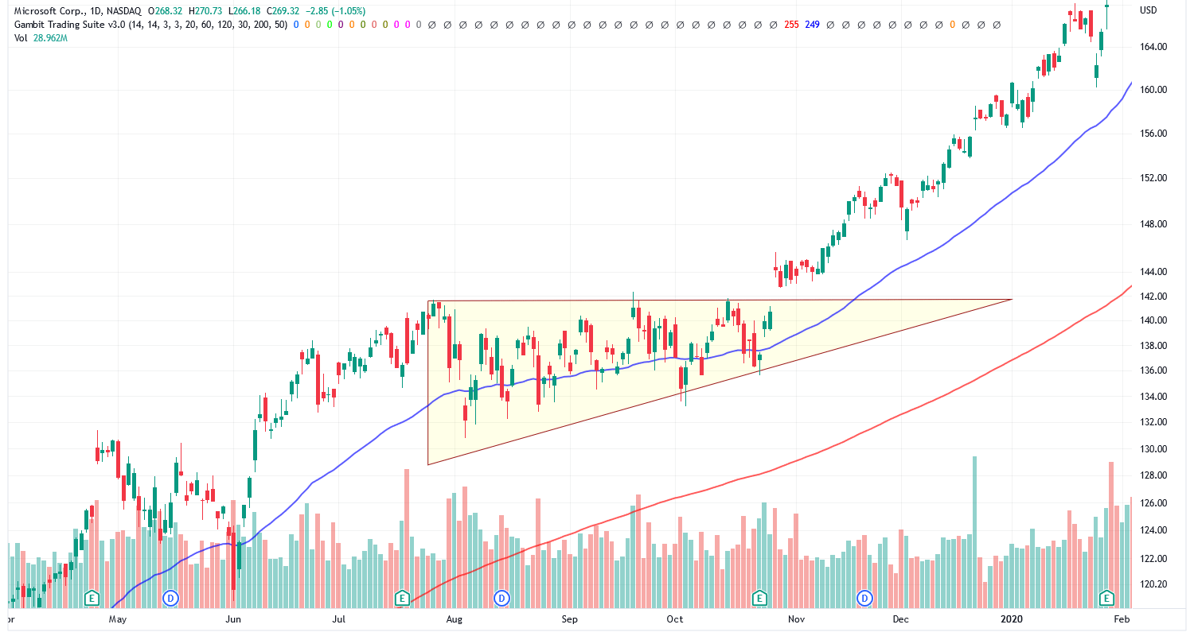Viewport: 1194px width, 636px height.
Task: Open the dividend D marker between Aug and Sep
Action: click(x=501, y=597)
